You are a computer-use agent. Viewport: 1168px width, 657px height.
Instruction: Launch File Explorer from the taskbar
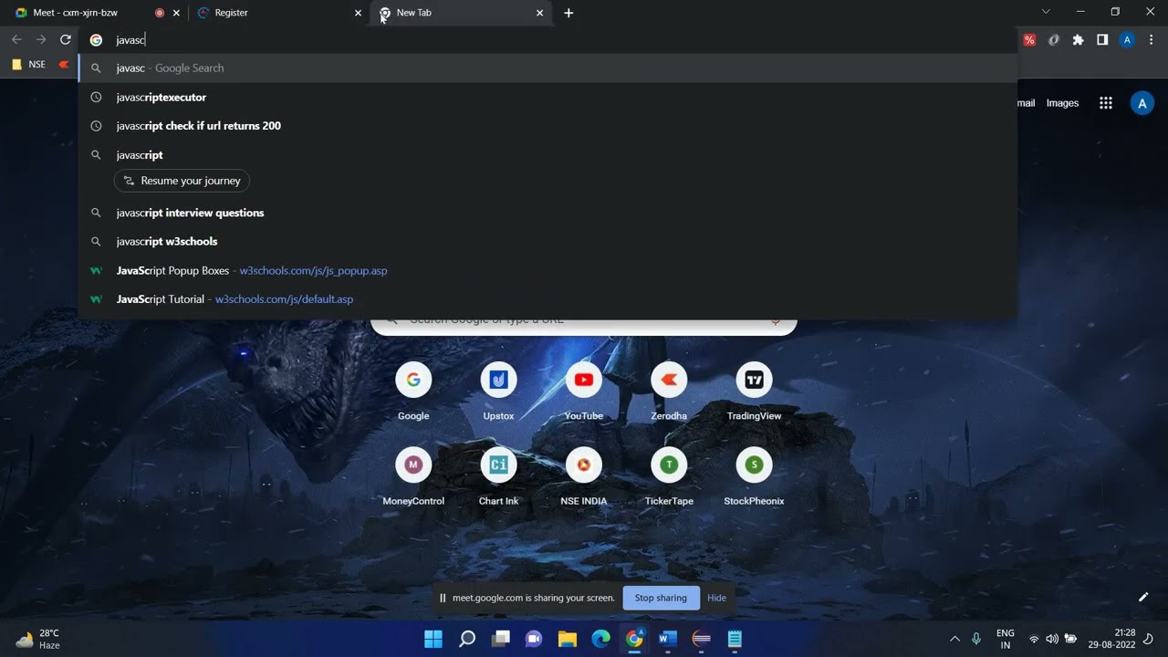pos(568,639)
